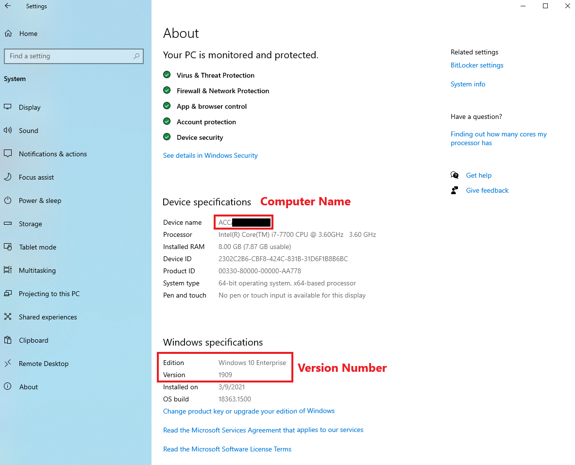This screenshot has width=575, height=465.
Task: Click the Home house icon
Action: 8,33
